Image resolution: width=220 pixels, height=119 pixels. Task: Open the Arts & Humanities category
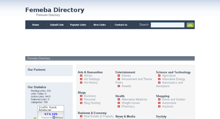90,72
